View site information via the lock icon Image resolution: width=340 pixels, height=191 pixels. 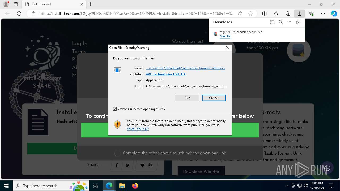[x=33, y=14]
